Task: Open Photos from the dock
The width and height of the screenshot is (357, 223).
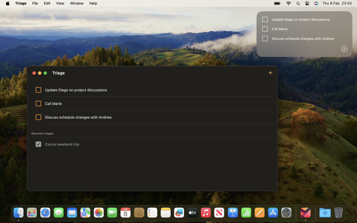Action: pos(99,213)
